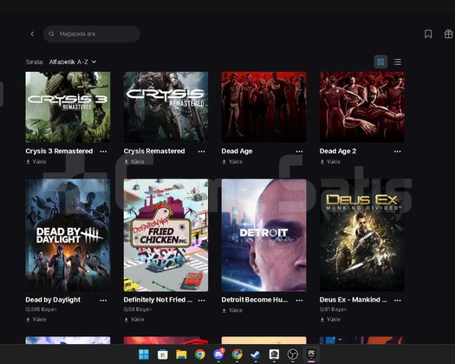Click the 'Dead Age 2' game title
This screenshot has width=455, height=364.
pos(338,151)
